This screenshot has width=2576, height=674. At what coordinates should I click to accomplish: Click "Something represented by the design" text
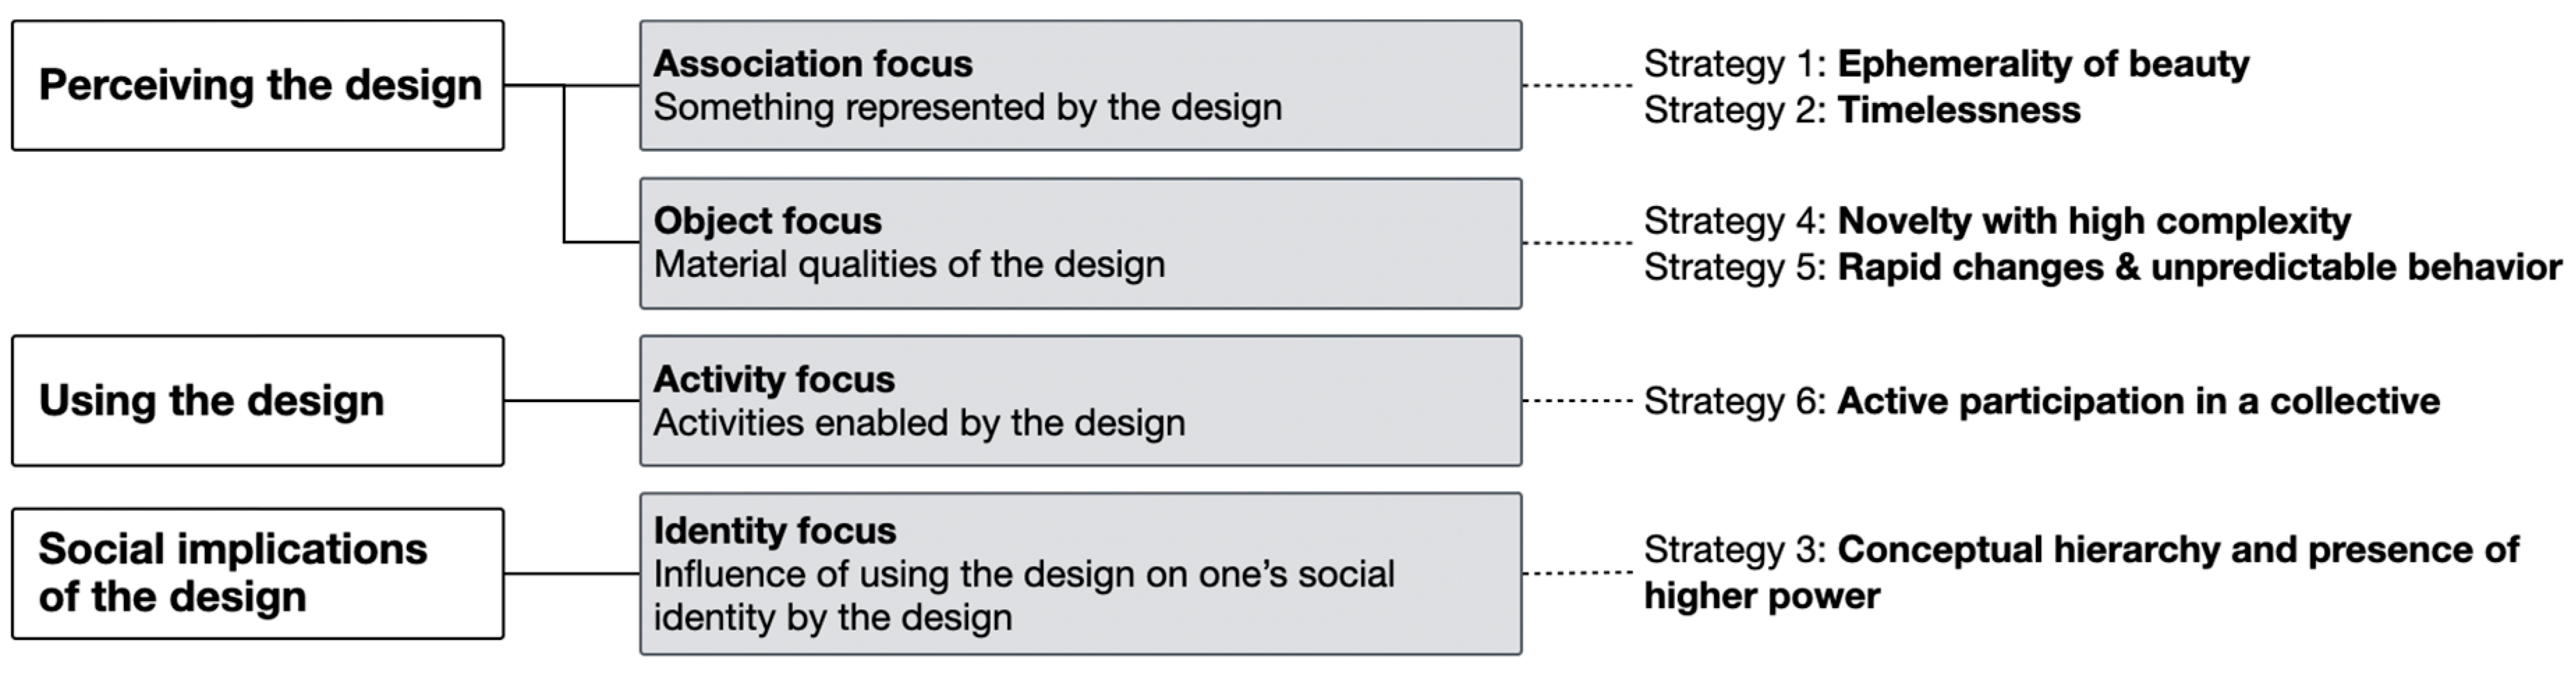click(x=967, y=108)
